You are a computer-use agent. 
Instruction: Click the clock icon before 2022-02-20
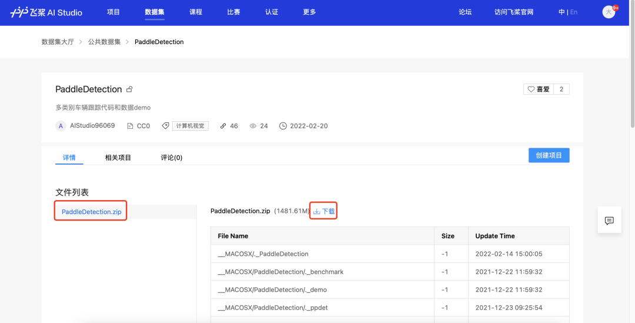283,126
